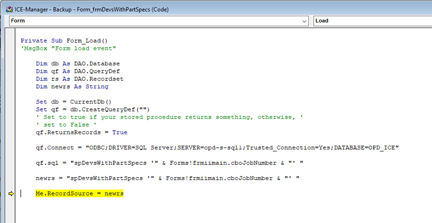The height and width of the screenshot is (223, 432).
Task: Open the Form object dropdown arrow
Action: [x=304, y=21]
